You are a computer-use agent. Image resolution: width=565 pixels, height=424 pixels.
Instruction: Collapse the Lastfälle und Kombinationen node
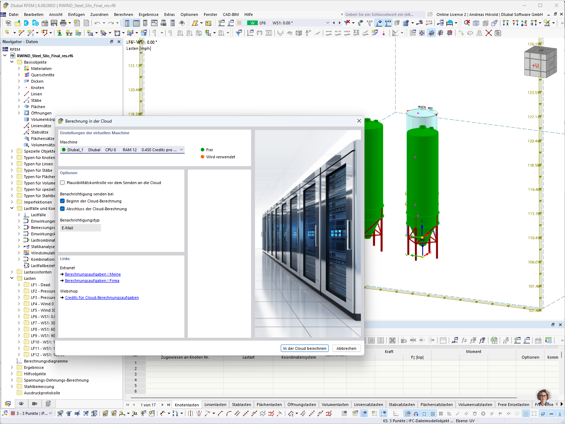(x=12, y=208)
